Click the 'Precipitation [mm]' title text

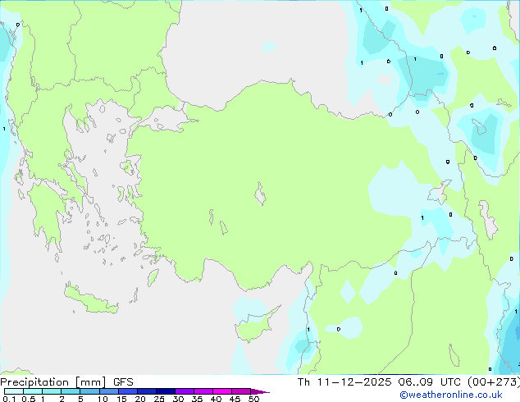point(53,382)
